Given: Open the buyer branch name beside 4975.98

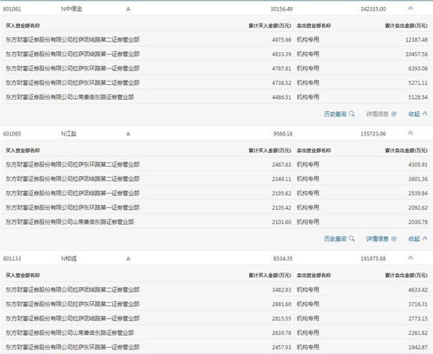Looking at the screenshot, I should [x=73, y=39].
